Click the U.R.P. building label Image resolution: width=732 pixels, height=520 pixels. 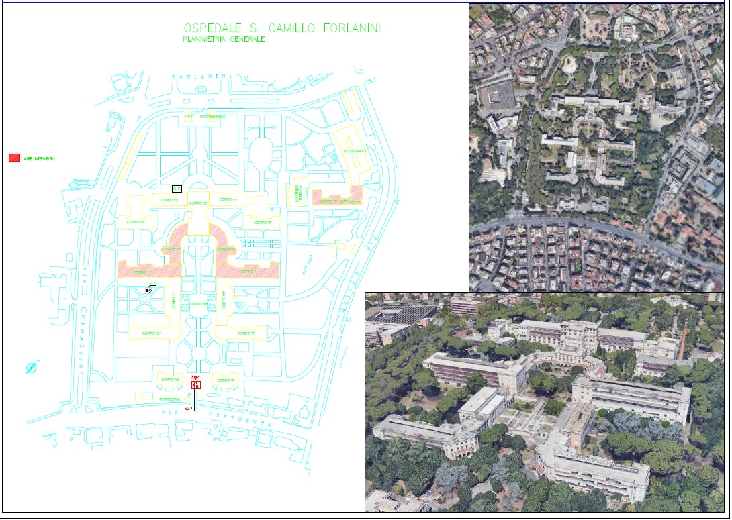pos(189,117)
